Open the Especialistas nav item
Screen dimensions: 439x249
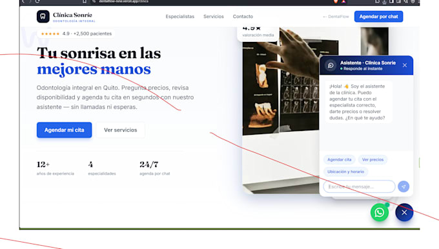179,17
